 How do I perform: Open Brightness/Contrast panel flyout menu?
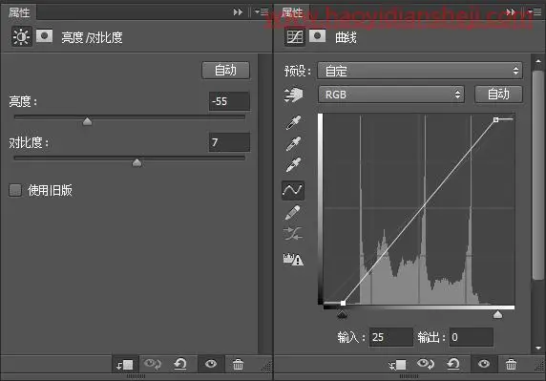point(262,12)
